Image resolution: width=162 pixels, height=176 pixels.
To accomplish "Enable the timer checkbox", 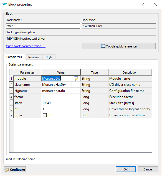I will click(45, 115).
